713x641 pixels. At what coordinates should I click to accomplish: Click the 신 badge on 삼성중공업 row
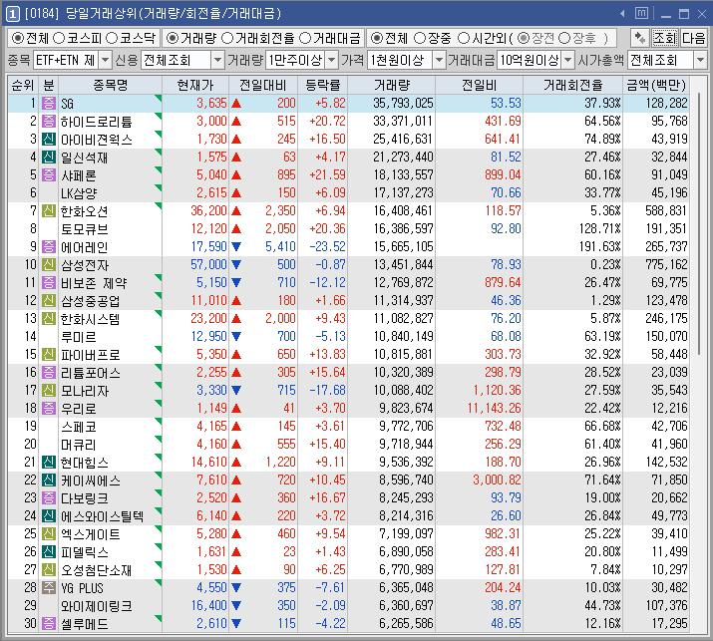(49, 300)
